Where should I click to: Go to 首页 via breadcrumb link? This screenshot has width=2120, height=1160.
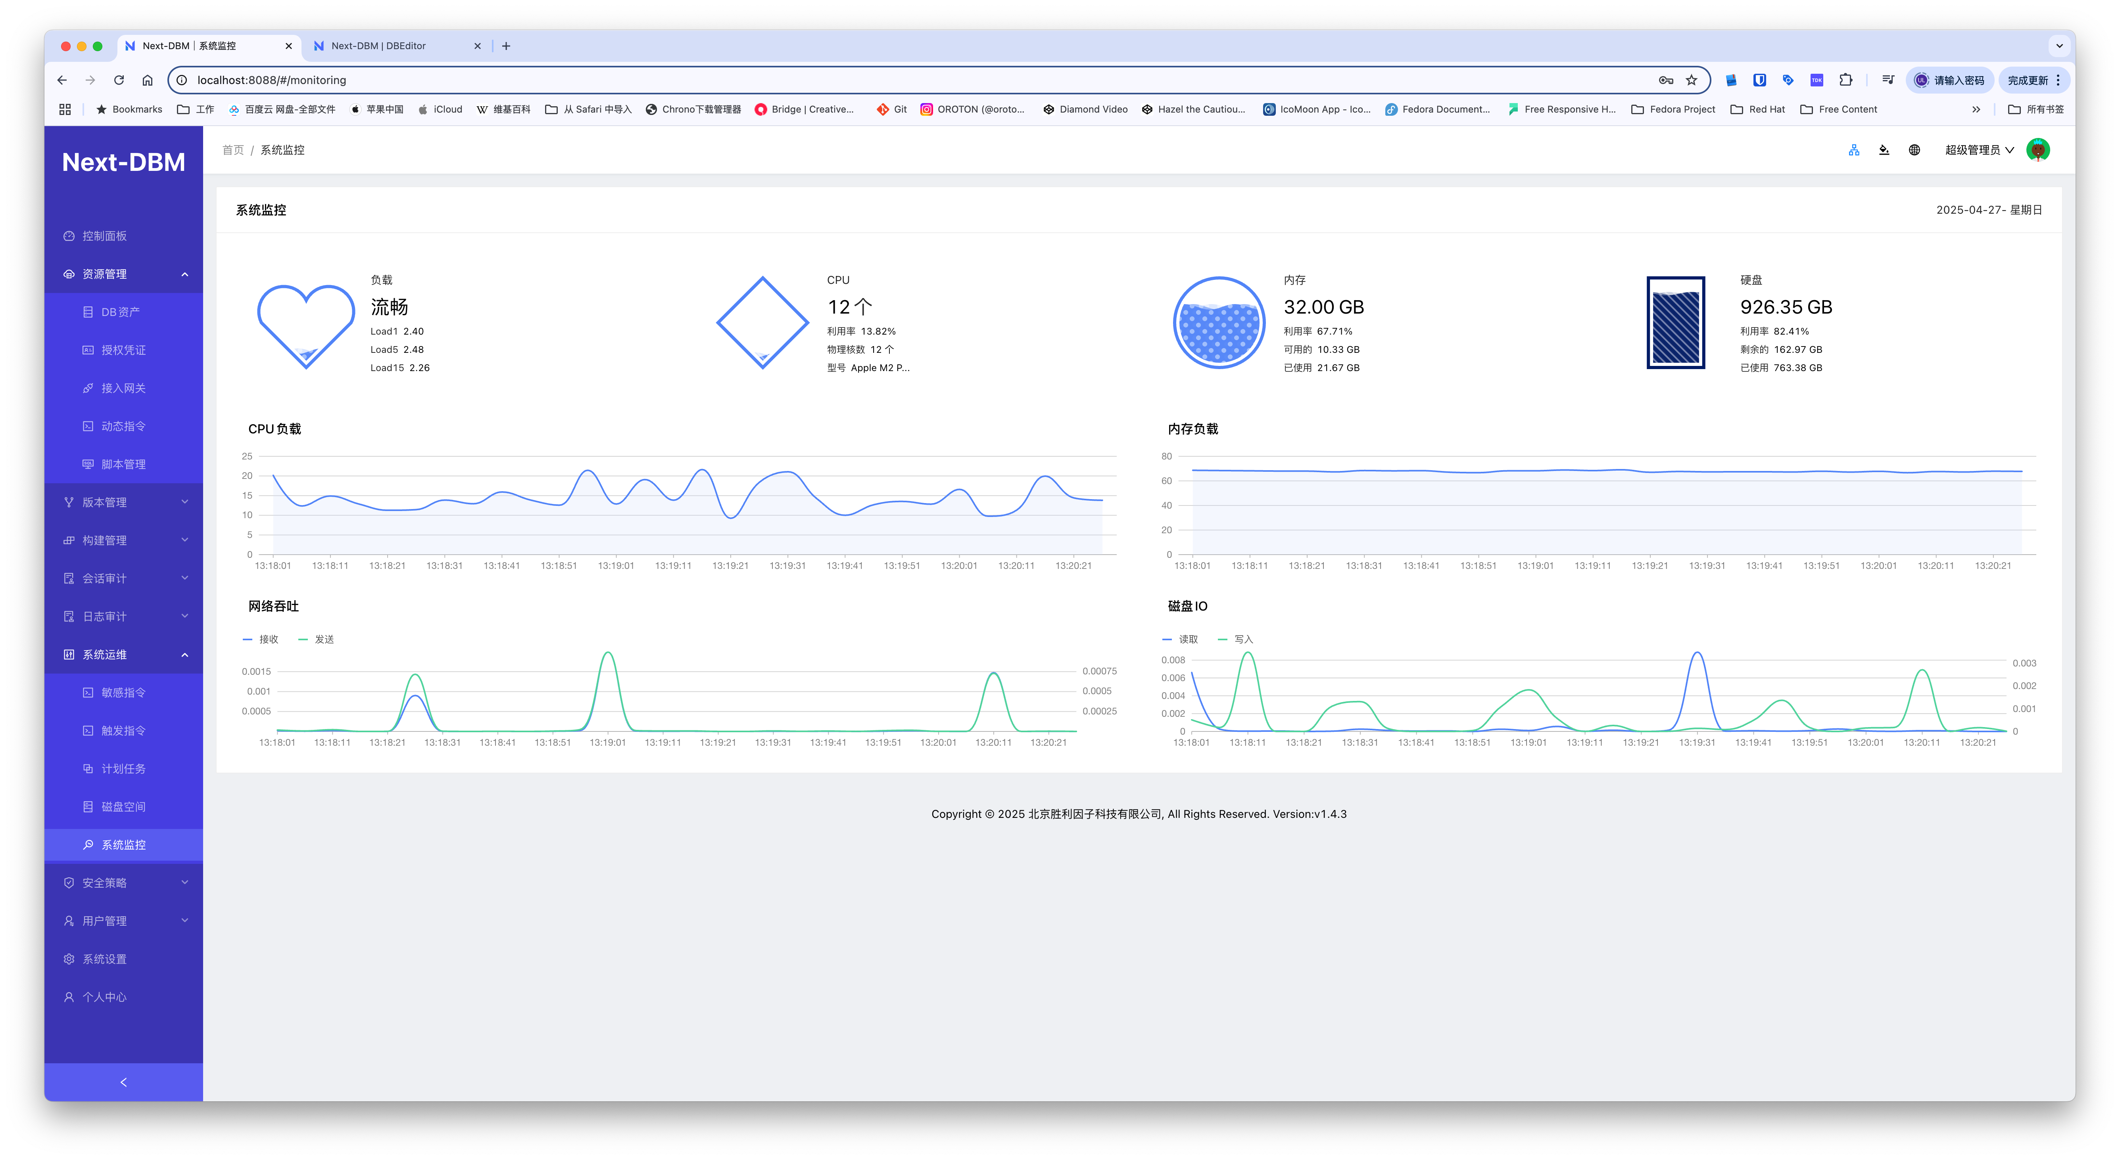[x=233, y=150]
